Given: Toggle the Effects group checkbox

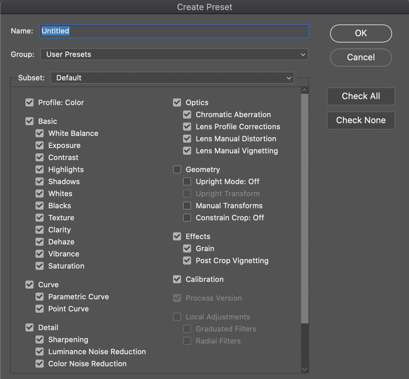Looking at the screenshot, I should (177, 236).
